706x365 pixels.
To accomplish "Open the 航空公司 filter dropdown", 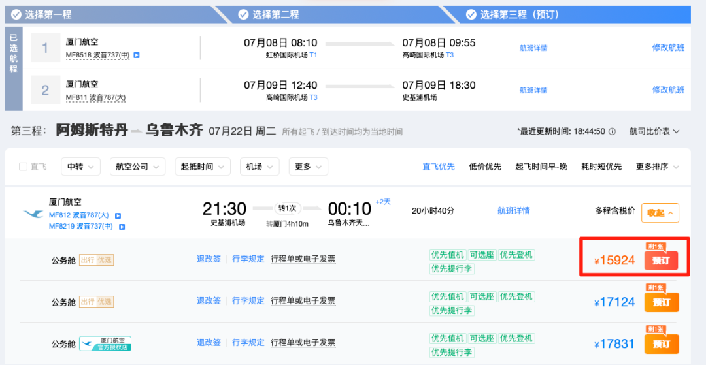I will (x=138, y=167).
